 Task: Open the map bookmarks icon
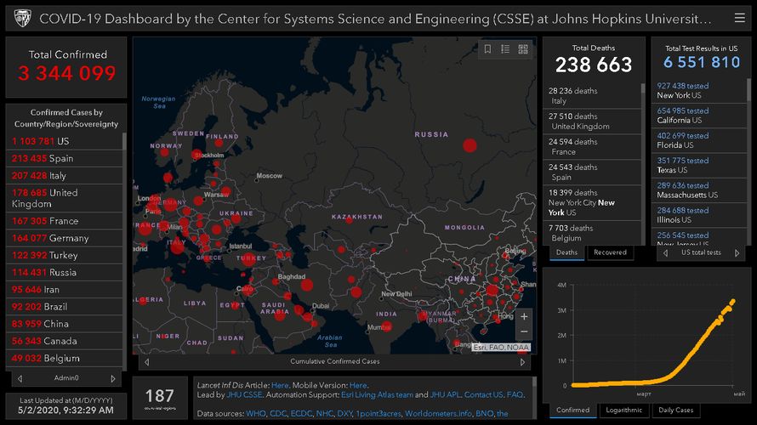pos(487,49)
